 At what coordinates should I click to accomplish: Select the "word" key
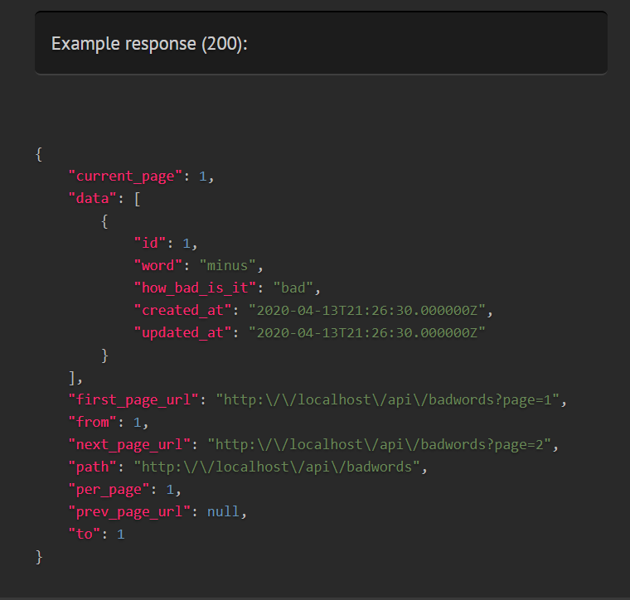[158, 265]
